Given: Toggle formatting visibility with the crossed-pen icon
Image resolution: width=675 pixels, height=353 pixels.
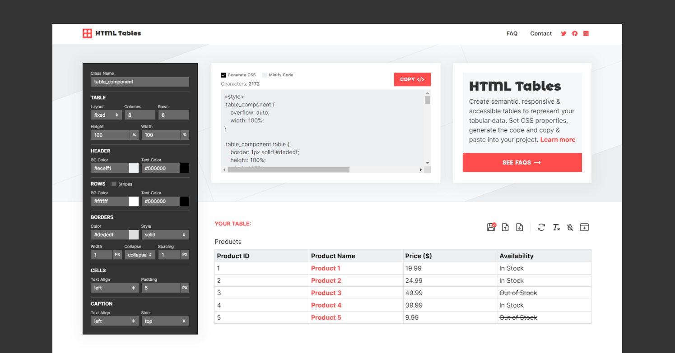Looking at the screenshot, I should 570,227.
